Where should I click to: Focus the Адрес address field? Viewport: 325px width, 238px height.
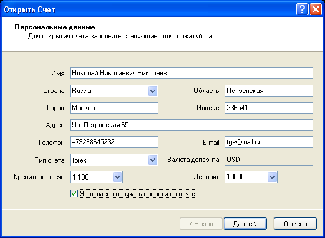point(191,125)
